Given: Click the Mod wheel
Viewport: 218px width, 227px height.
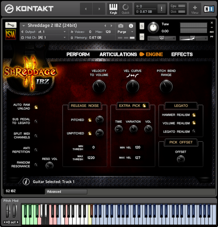Looking at the screenshot, I should pos(14,211).
